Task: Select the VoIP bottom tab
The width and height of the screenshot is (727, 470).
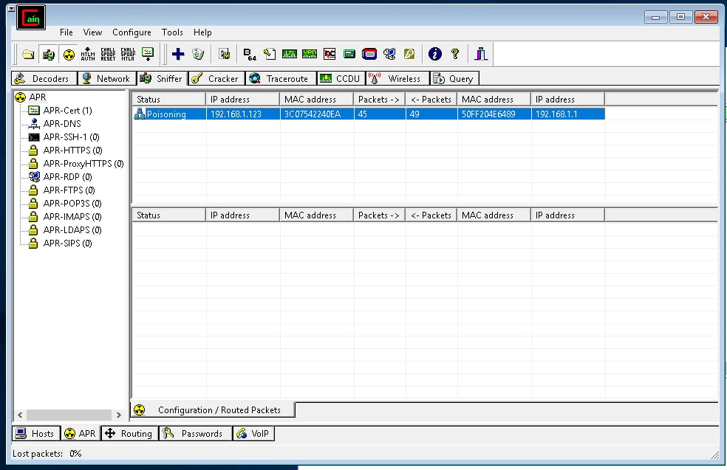Action: (253, 433)
